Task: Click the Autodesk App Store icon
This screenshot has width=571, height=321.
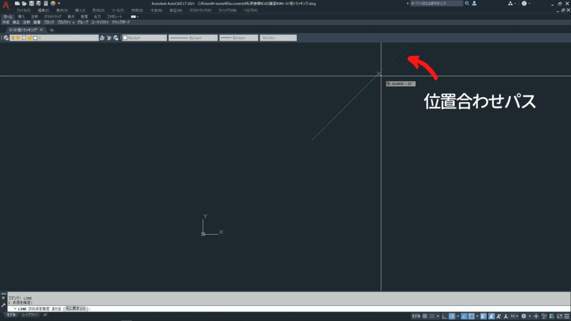Action: click(x=510, y=3)
